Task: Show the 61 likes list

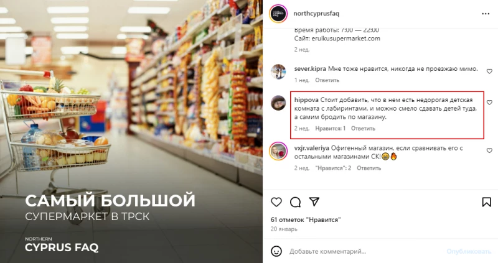Action: (x=306, y=219)
